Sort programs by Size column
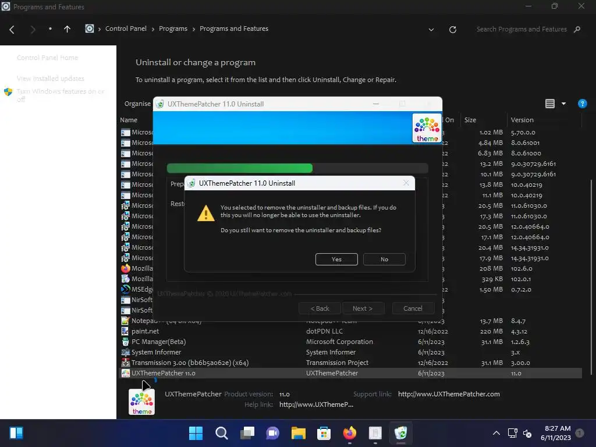 click(x=470, y=120)
